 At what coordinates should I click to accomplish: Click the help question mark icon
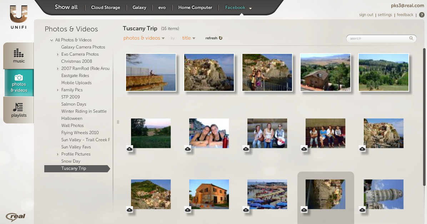422,15
